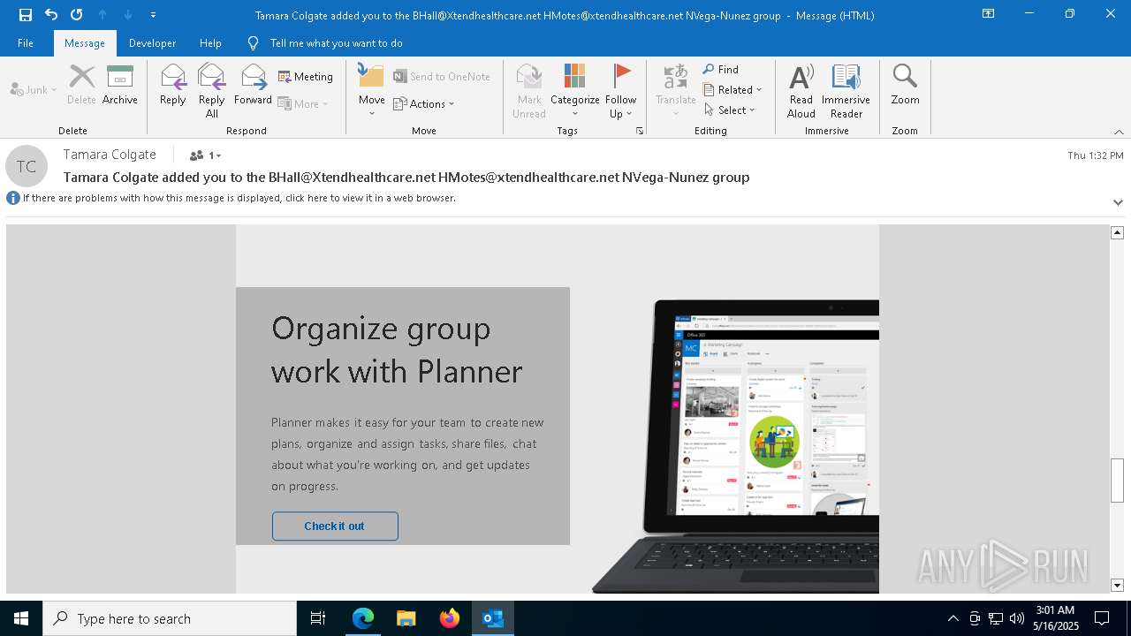Click the vertical scrollbar thumb
The width and height of the screenshot is (1131, 636).
pos(1117,481)
